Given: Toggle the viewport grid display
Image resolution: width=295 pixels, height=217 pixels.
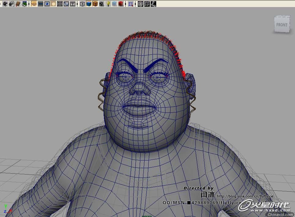Looking at the screenshot, I should click(34, 4).
